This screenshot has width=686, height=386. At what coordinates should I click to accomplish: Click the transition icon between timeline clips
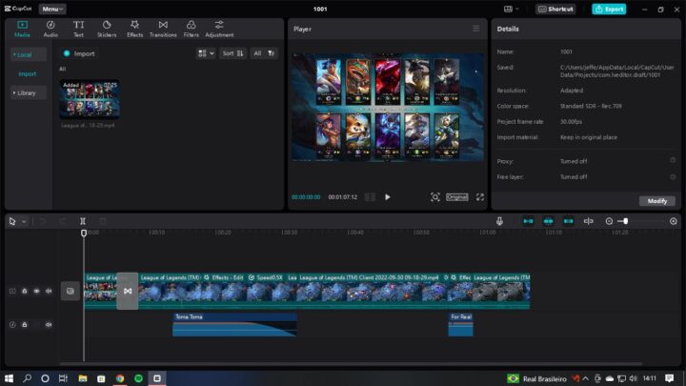pyautogui.click(x=128, y=291)
